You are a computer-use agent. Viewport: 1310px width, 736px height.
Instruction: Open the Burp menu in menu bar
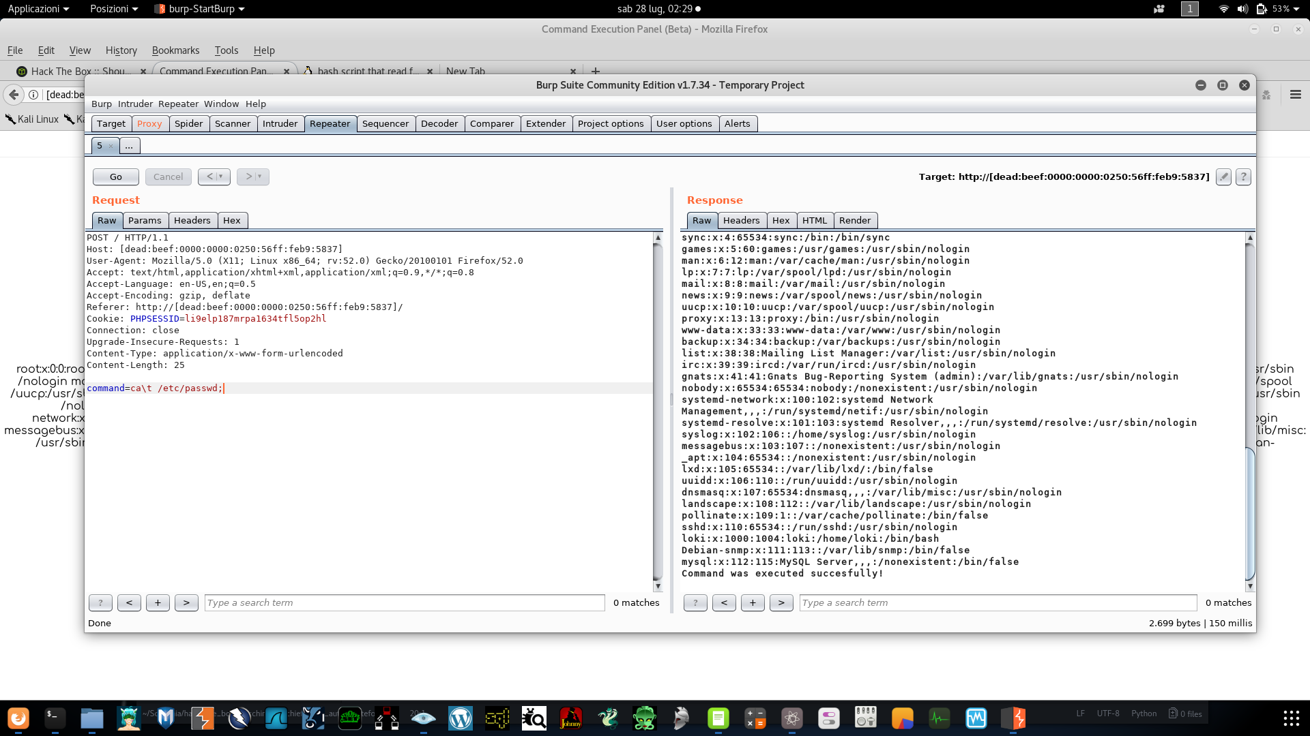click(102, 104)
